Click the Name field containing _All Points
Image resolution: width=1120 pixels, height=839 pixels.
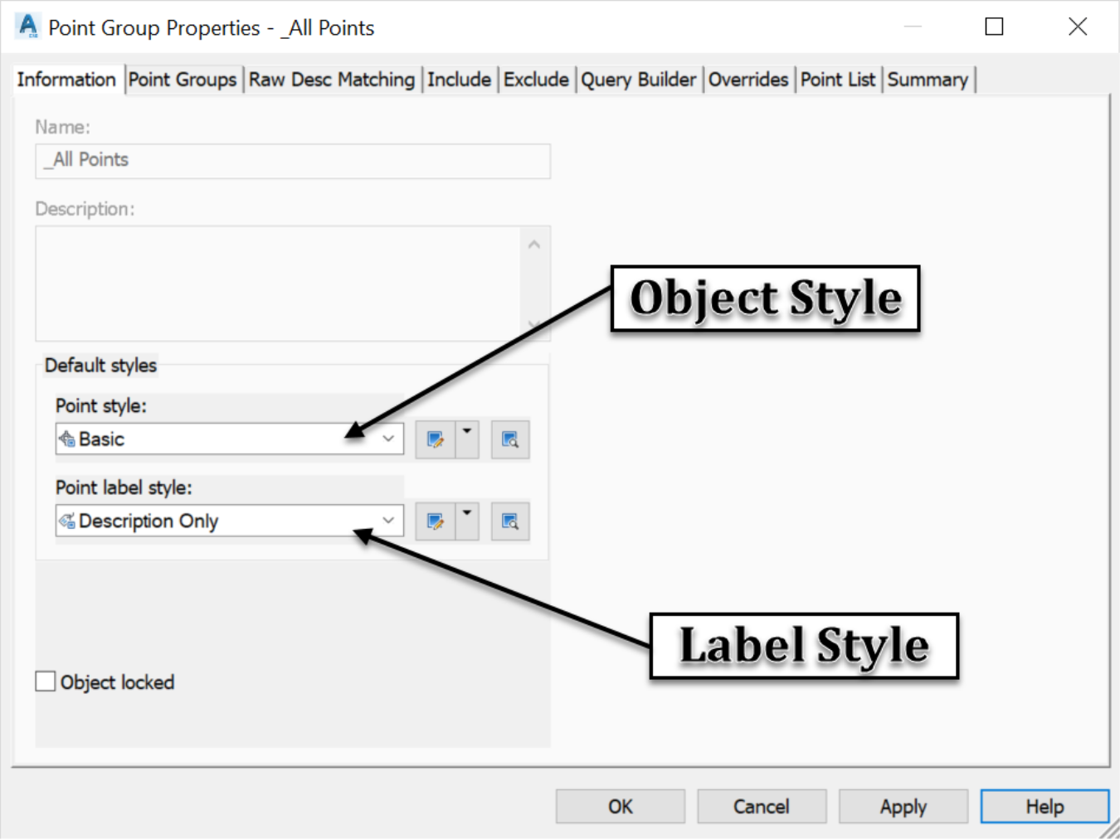click(293, 161)
